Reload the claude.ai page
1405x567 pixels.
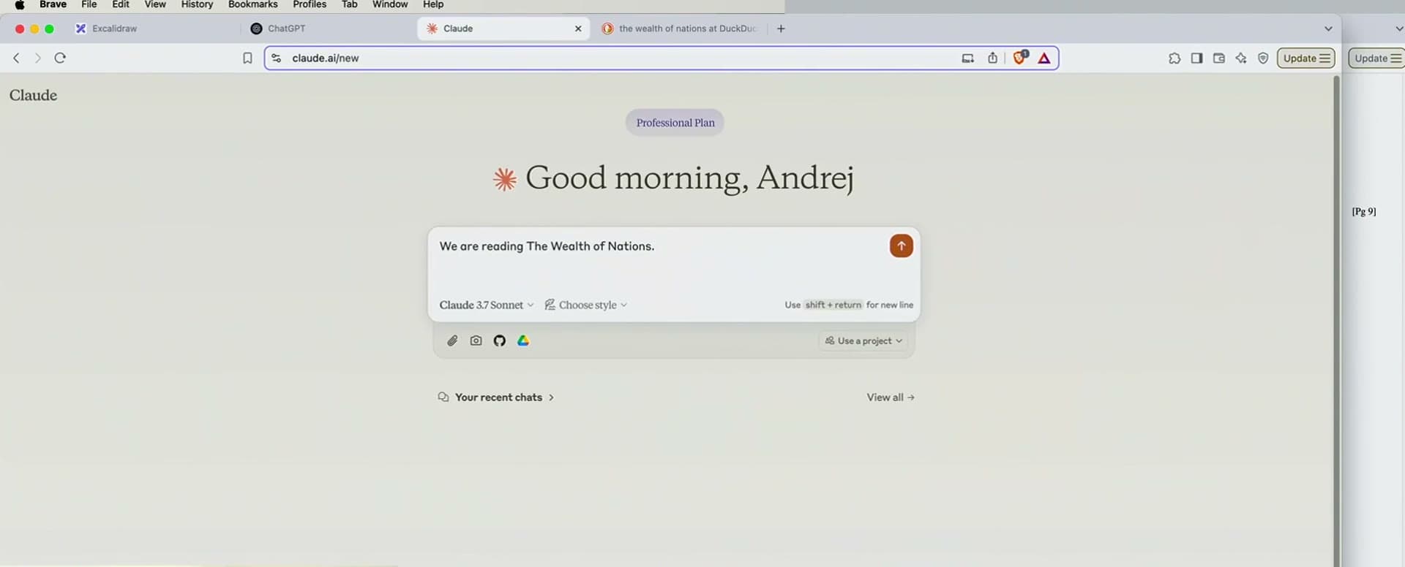click(x=60, y=58)
